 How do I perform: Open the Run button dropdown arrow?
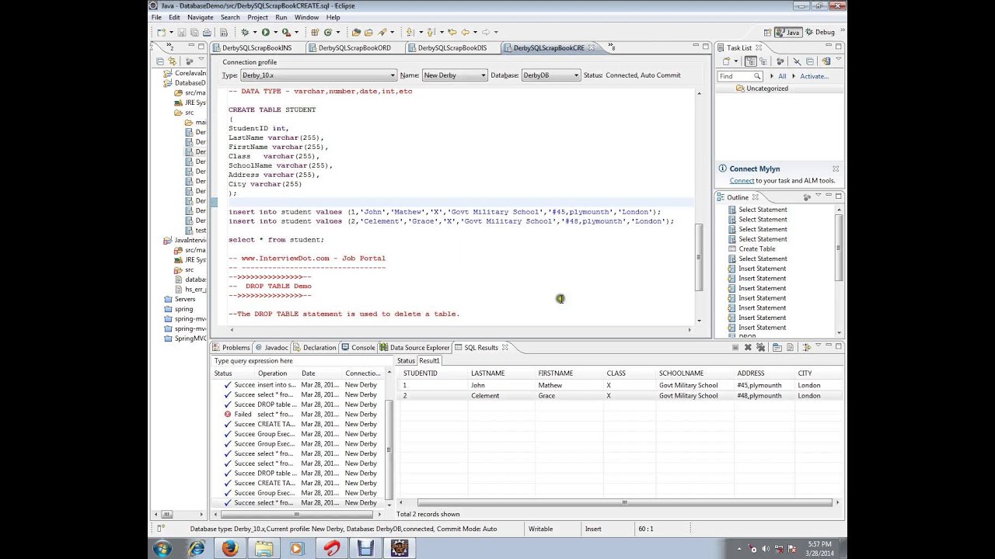(x=275, y=33)
